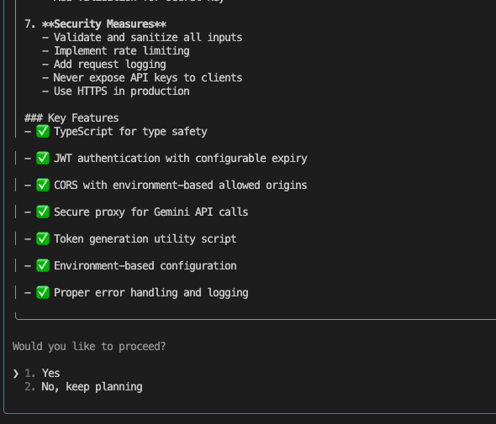
Task: Click Never expose API keys to clients line
Action: [x=148, y=78]
